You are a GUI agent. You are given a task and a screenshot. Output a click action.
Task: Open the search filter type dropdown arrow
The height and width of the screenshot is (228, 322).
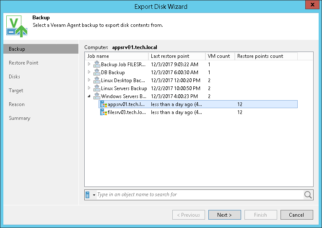pos(94,195)
